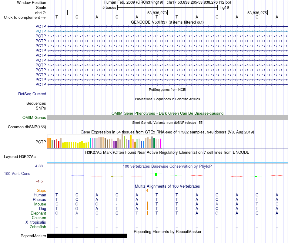Click the 'Click to complement -->' label

(25, 18)
